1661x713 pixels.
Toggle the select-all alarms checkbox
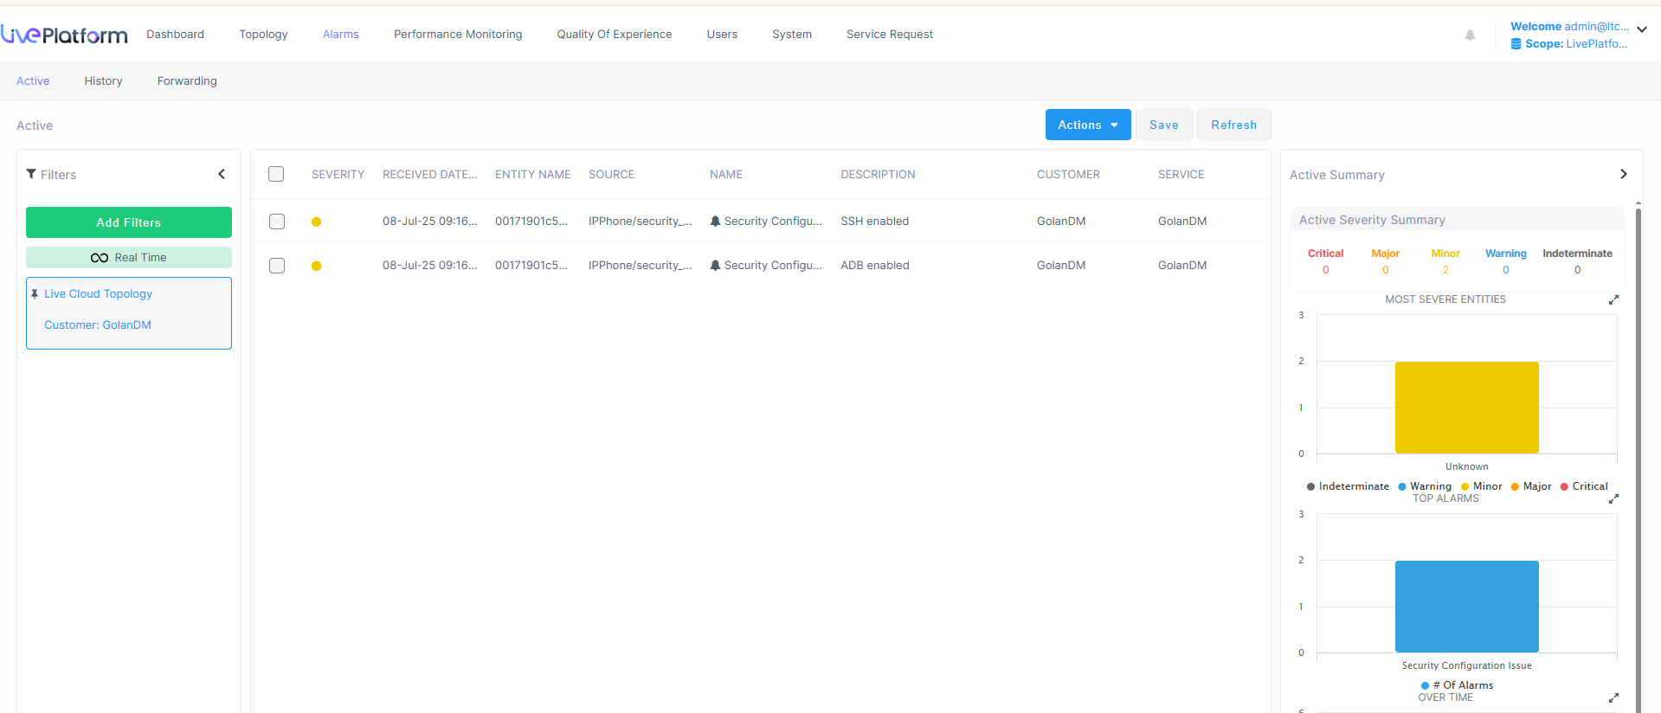[x=276, y=174]
